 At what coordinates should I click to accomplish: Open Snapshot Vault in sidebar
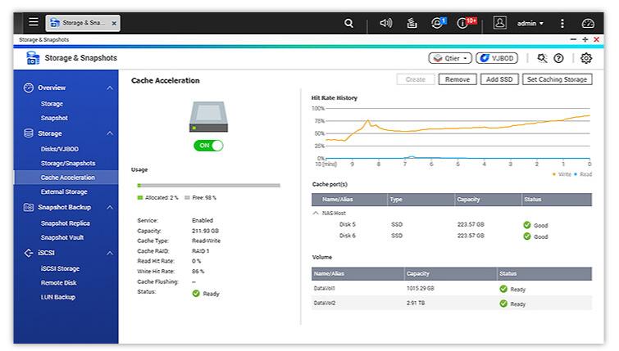pyautogui.click(x=62, y=237)
